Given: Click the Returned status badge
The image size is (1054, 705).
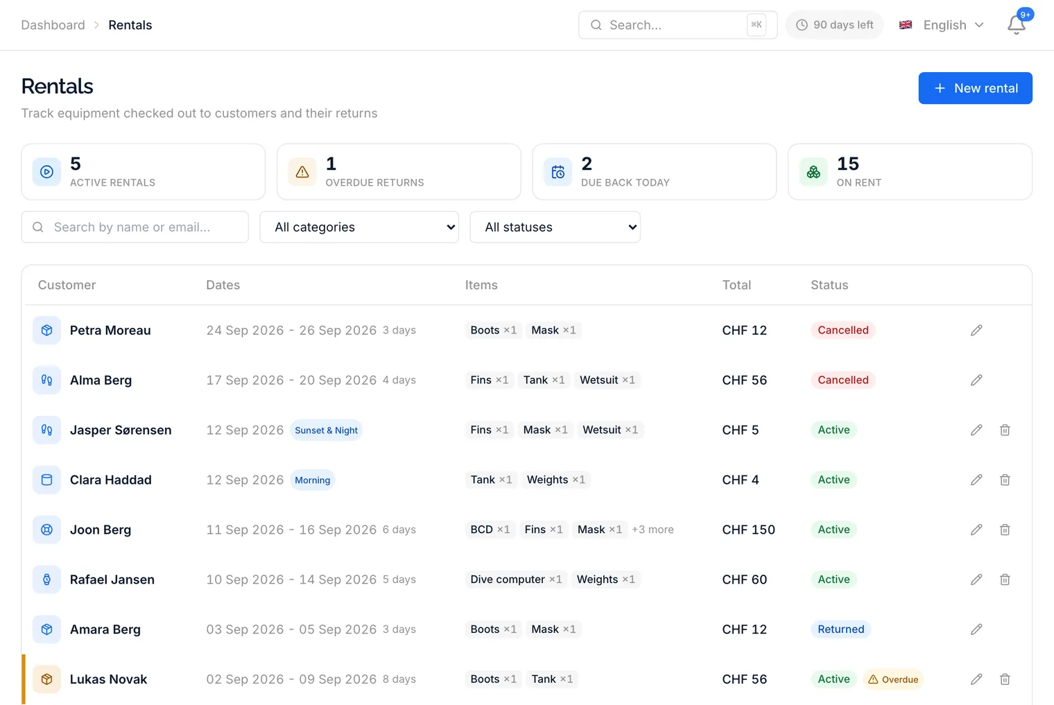Looking at the screenshot, I should (841, 629).
